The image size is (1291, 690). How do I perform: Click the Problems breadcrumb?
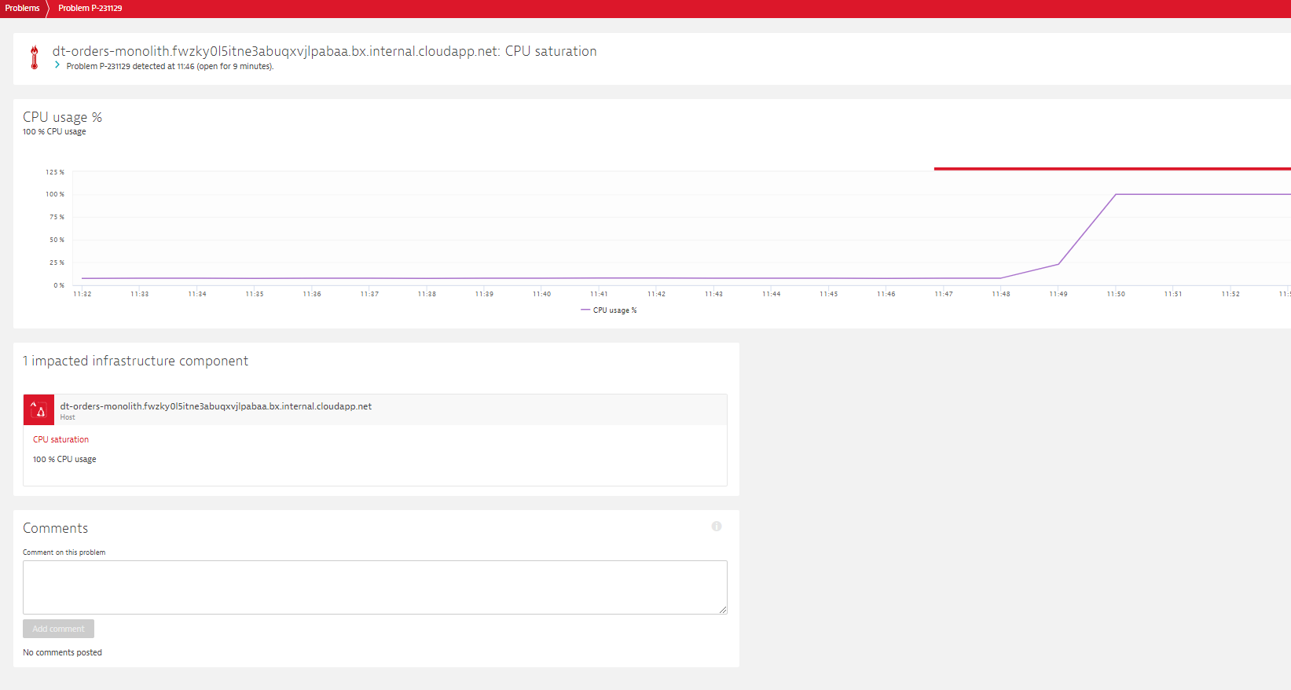[22, 8]
